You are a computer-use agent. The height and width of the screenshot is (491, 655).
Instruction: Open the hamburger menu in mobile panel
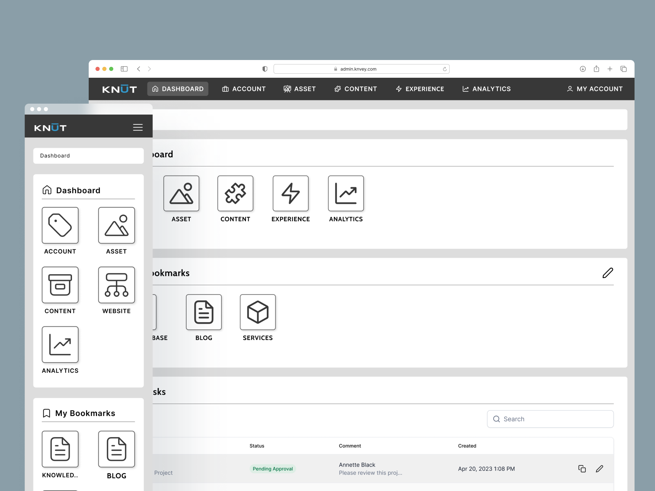pyautogui.click(x=138, y=127)
